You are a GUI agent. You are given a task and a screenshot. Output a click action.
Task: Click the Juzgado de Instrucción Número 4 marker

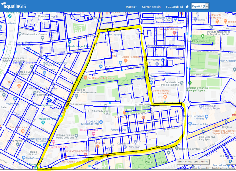coord(77,96)
